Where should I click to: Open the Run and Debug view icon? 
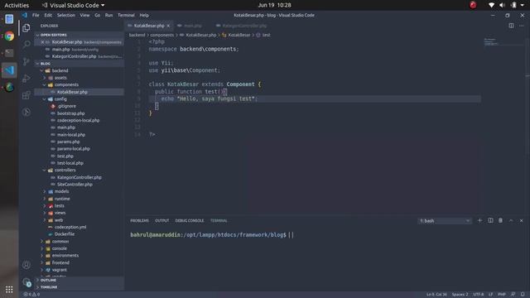tap(26, 79)
